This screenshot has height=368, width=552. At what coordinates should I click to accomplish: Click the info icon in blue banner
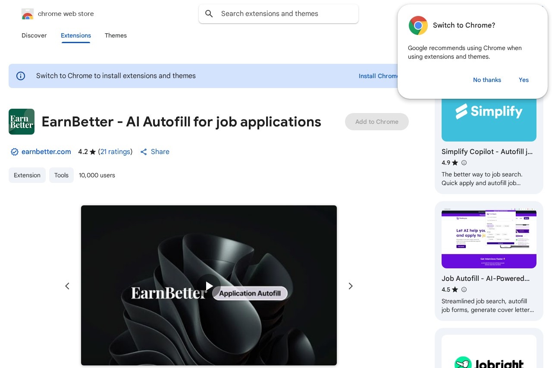tap(21, 76)
